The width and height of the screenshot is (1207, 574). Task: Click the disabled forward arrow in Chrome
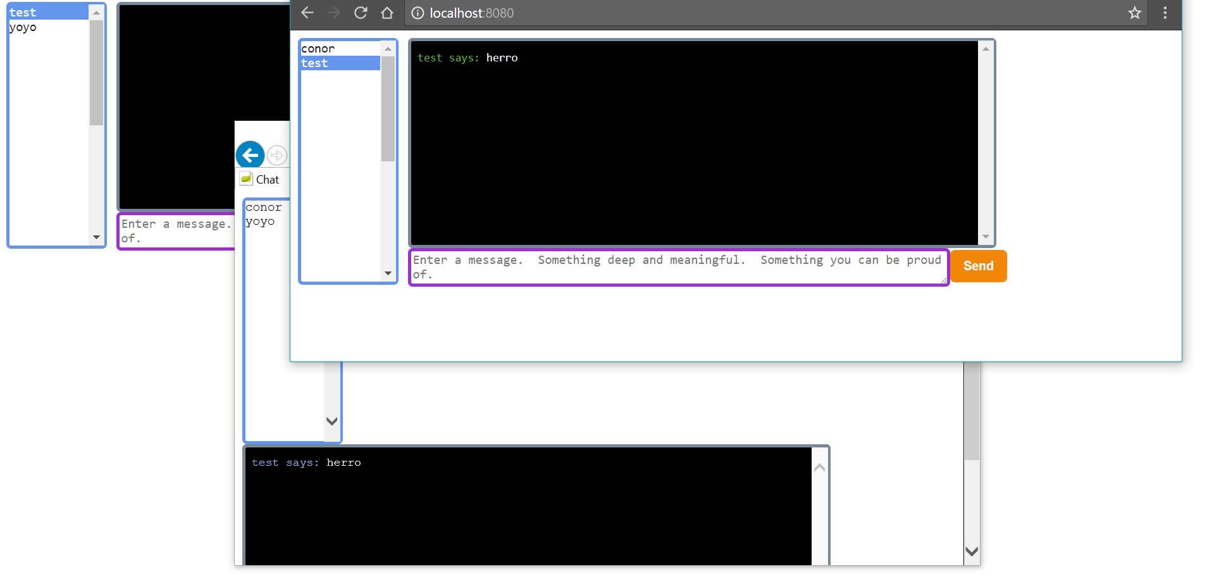334,13
